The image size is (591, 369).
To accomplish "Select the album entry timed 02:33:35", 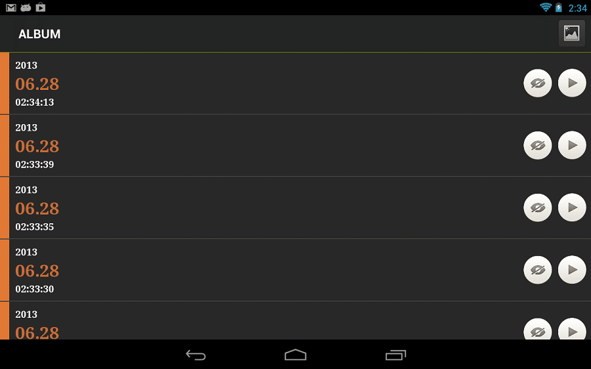I will tap(295, 207).
